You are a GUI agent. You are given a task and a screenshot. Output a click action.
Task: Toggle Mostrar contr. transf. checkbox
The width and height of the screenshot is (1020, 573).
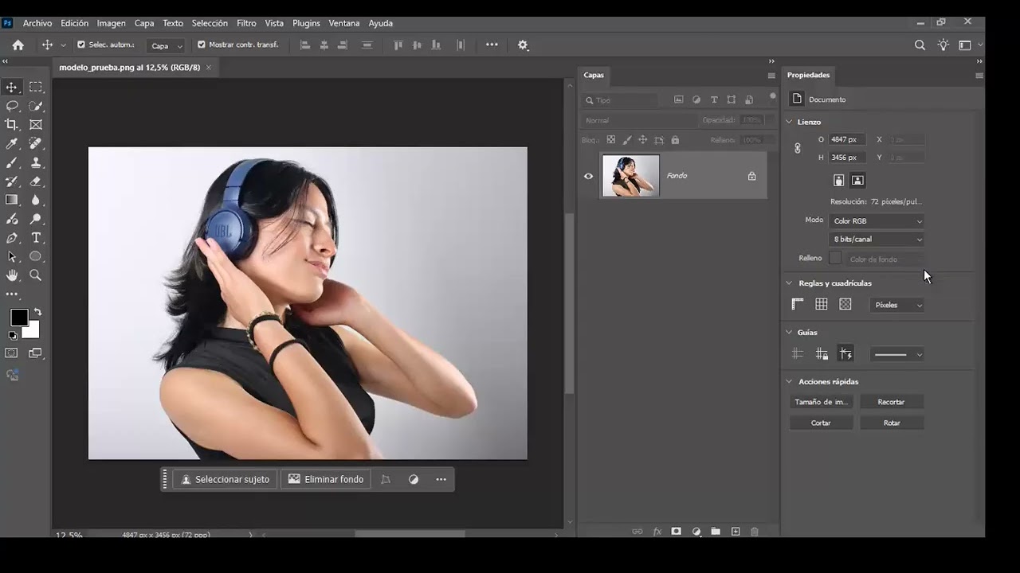tap(201, 45)
